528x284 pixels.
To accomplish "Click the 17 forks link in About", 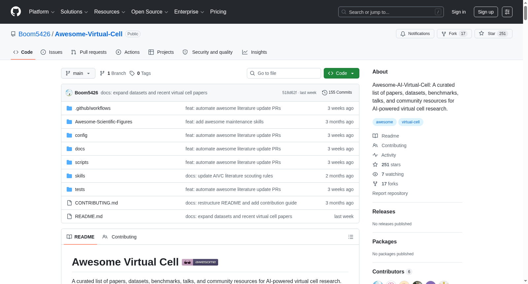I will [x=390, y=184].
